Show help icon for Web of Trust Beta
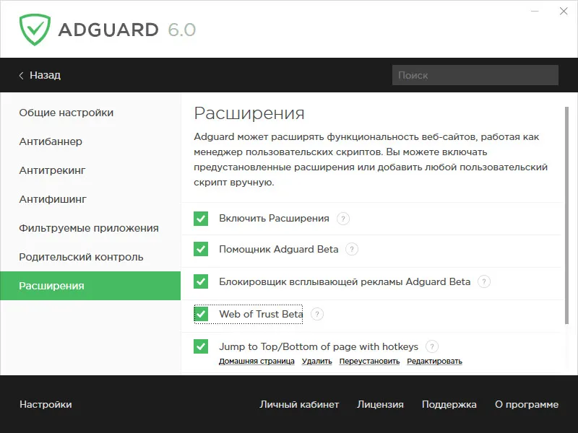The width and height of the screenshot is (578, 433). (x=317, y=314)
